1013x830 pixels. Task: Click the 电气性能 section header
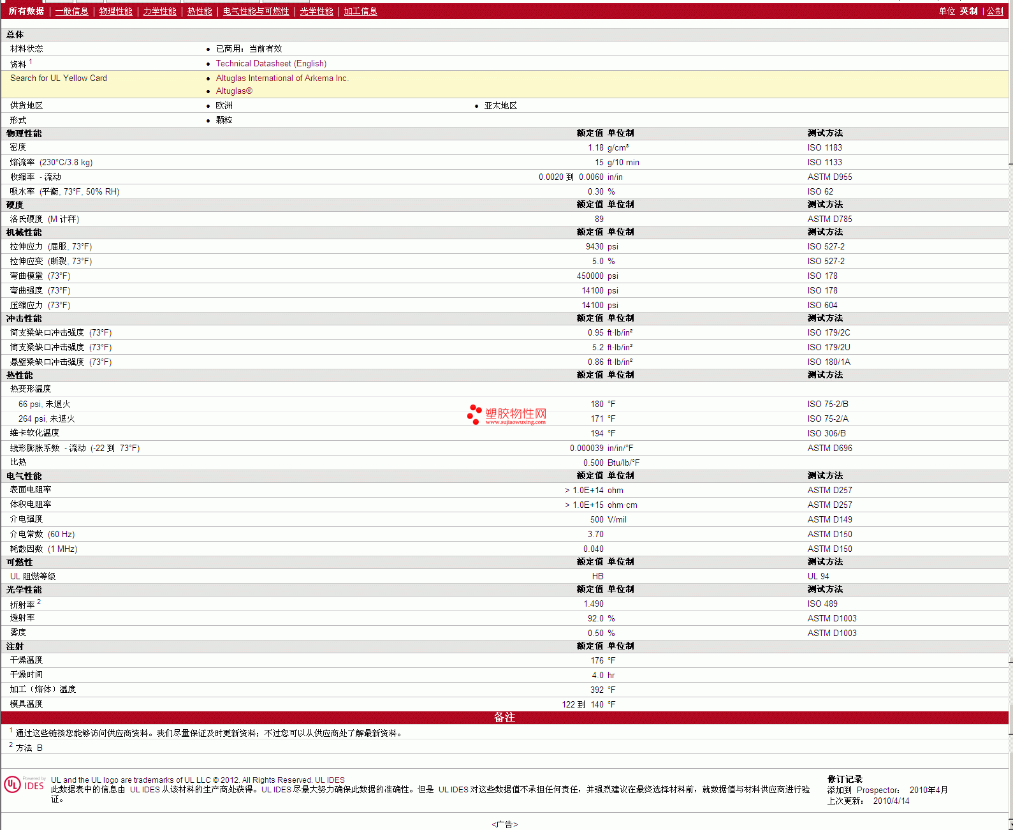tap(24, 476)
